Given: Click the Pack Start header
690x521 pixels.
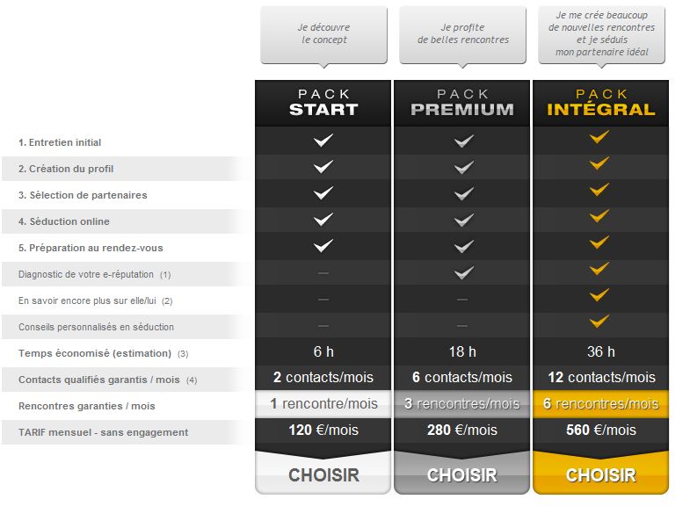Looking at the screenshot, I should [323, 103].
